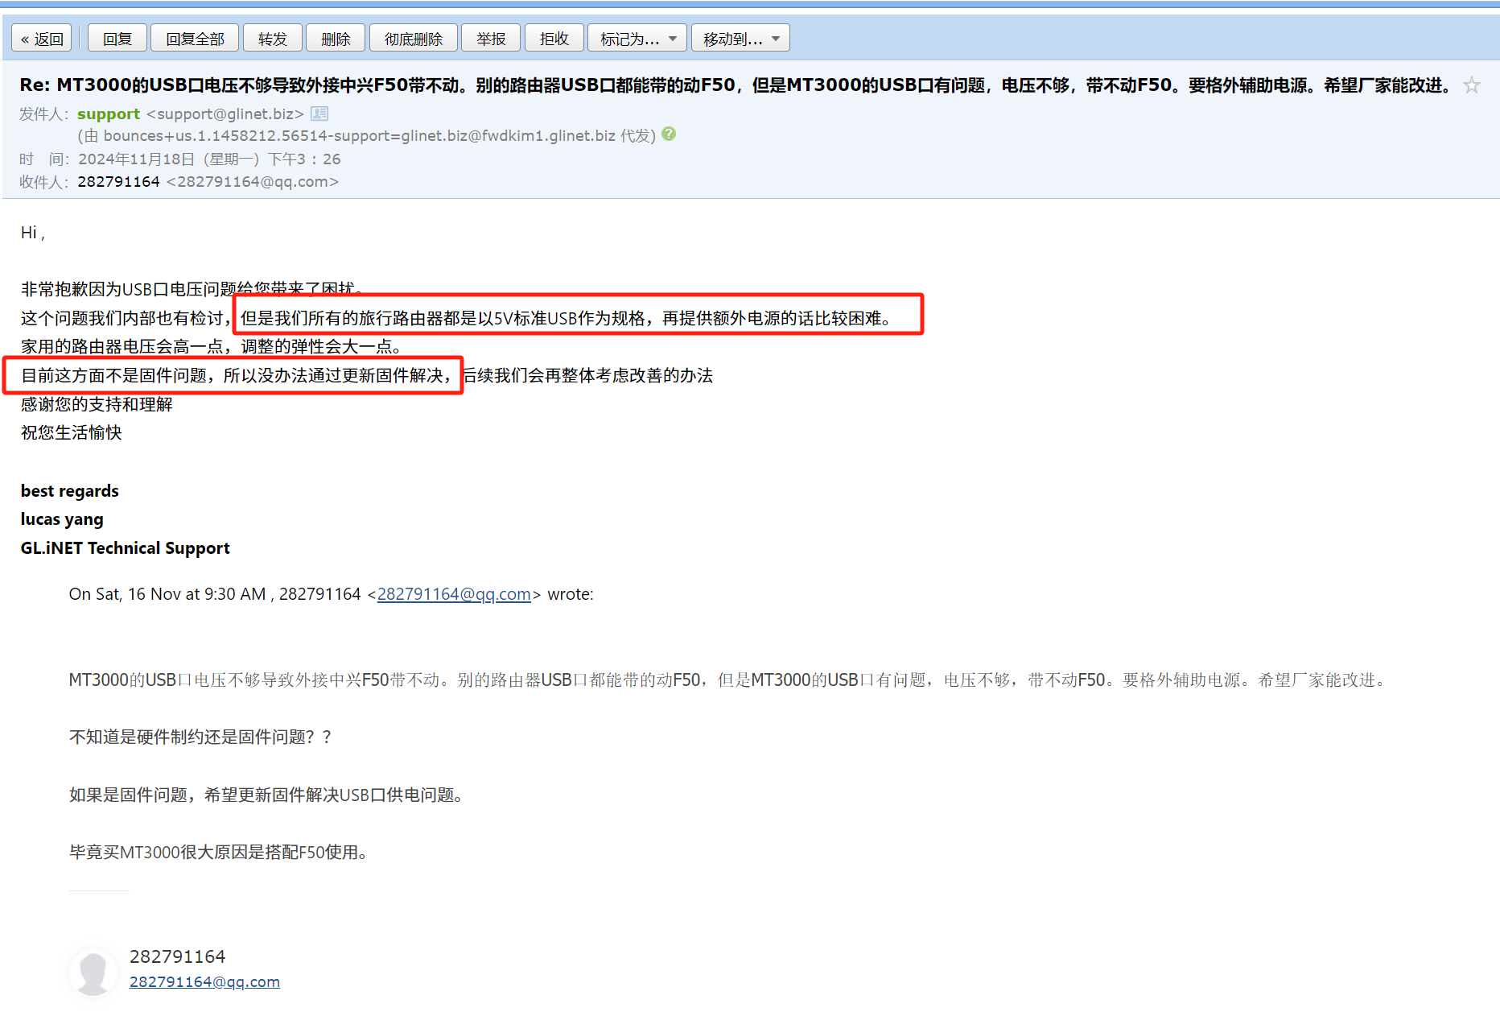Viewport: 1500px width, 1012px height.
Task: Reply to the email using 回复
Action: 116,37
